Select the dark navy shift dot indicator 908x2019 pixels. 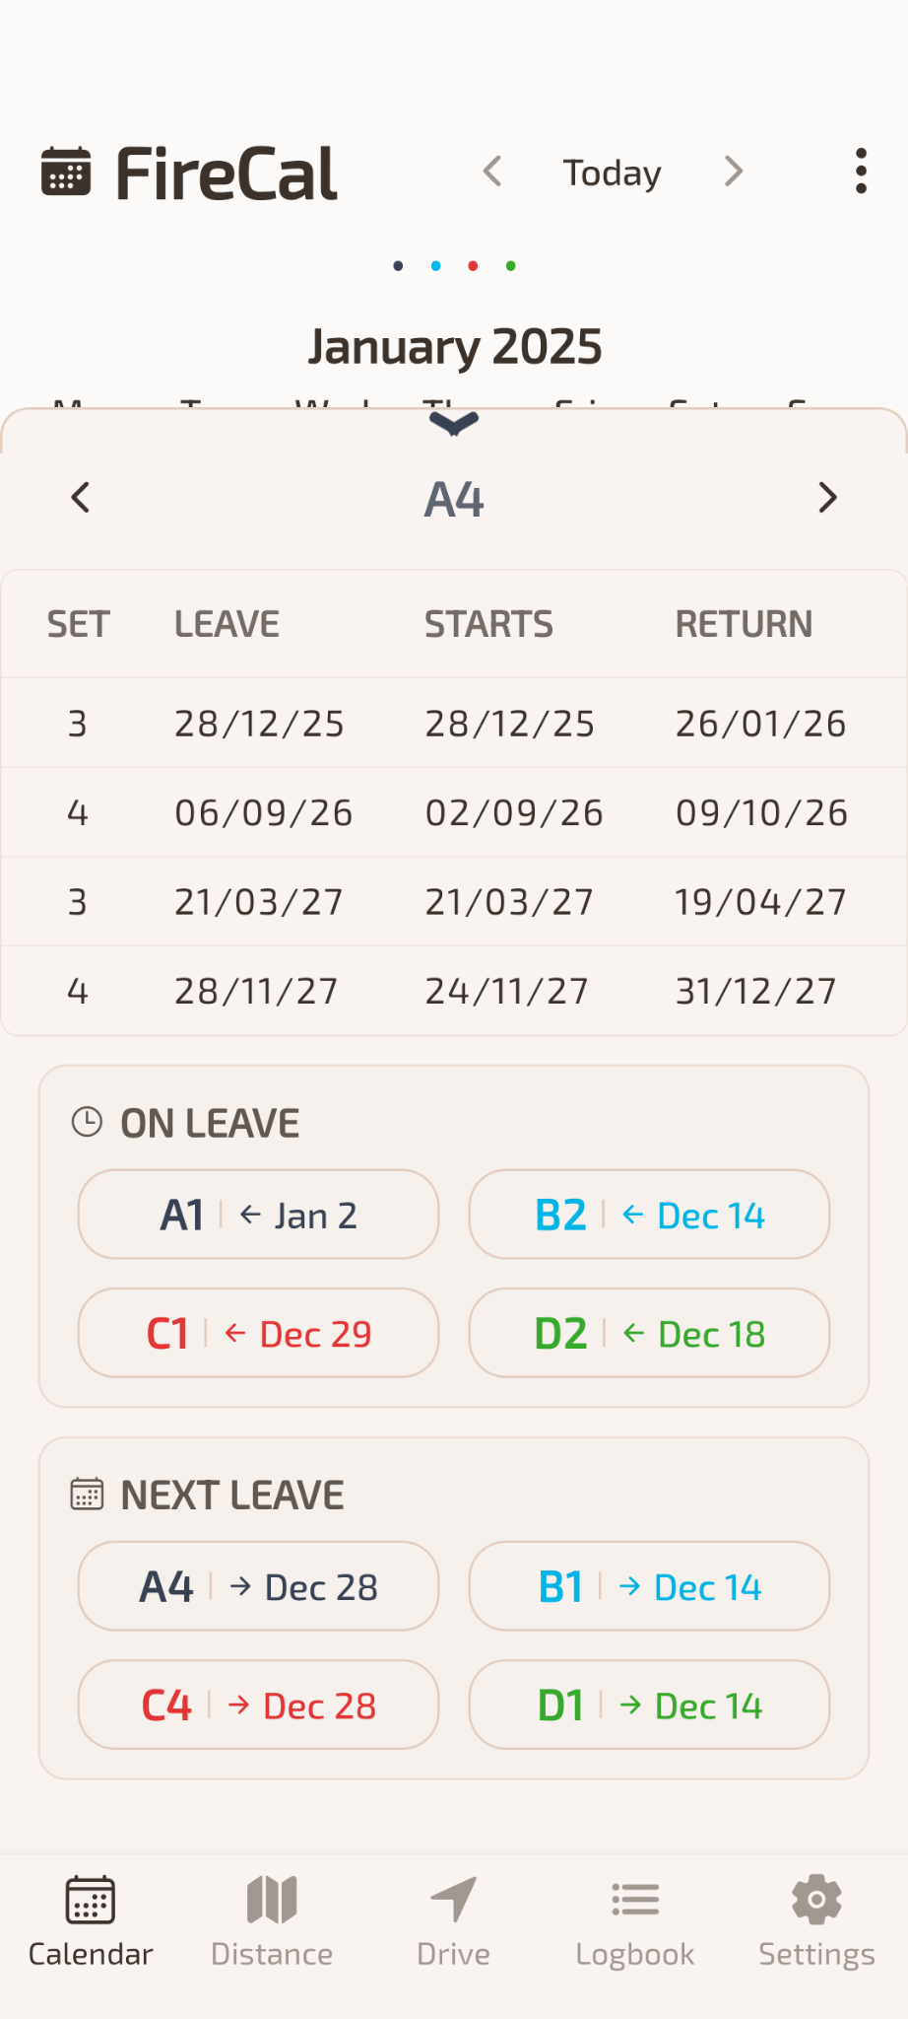click(398, 266)
